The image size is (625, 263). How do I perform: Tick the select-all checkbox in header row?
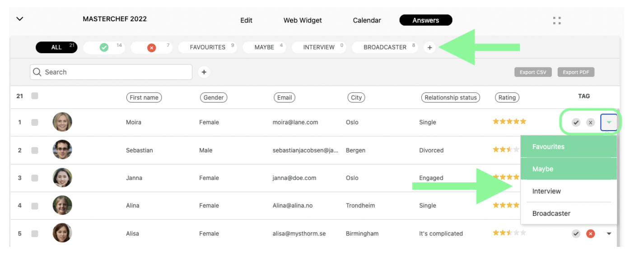point(35,96)
